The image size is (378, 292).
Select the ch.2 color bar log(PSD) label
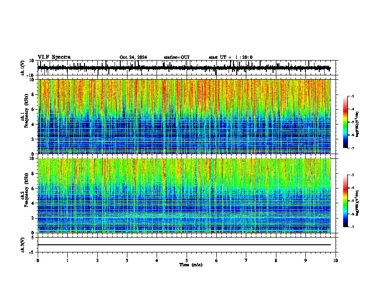pos(357,203)
